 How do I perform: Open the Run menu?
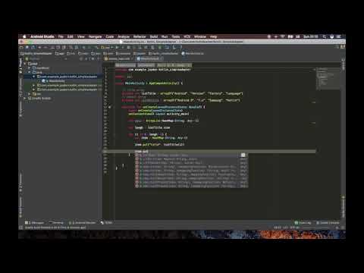point(165,36)
